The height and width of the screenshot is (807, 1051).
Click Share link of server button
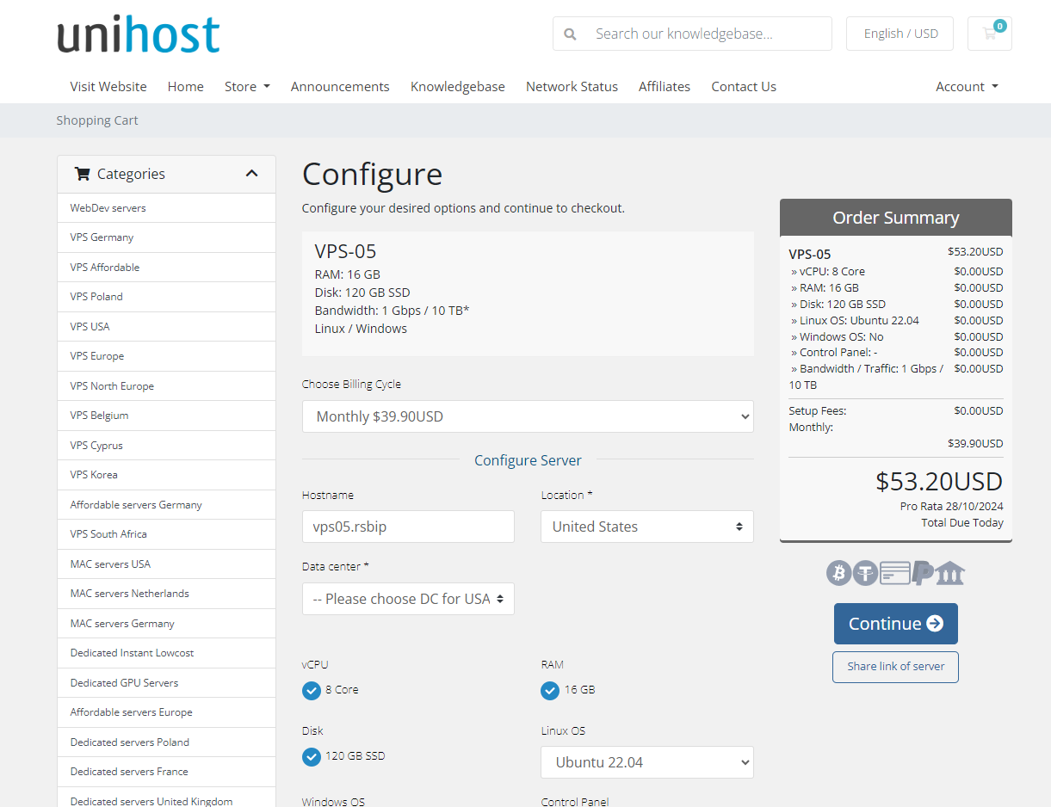pos(895,667)
